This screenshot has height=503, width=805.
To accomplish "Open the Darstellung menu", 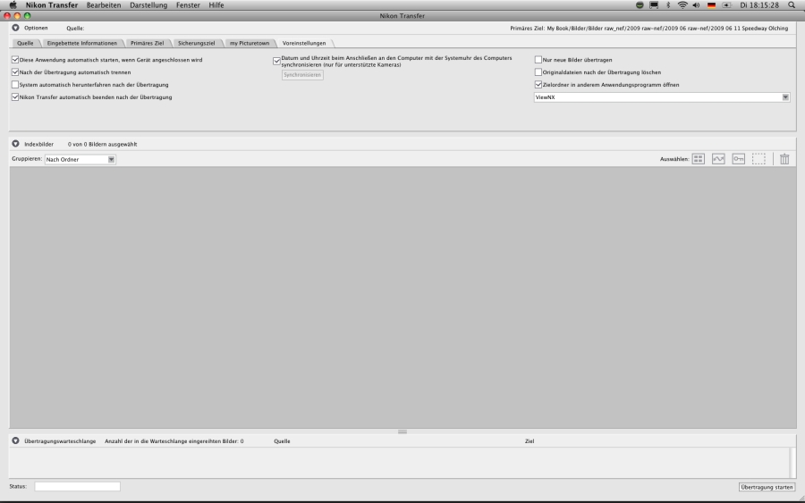I will click(x=148, y=5).
